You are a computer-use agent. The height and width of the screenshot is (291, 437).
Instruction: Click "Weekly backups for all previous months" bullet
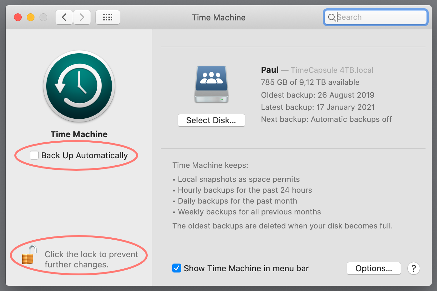coord(249,212)
